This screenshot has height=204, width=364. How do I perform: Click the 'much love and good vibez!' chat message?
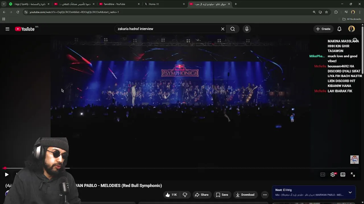342,59
